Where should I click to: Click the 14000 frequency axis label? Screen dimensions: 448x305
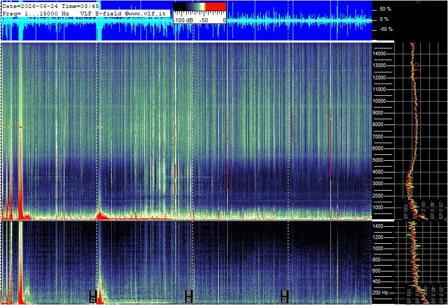379,54
